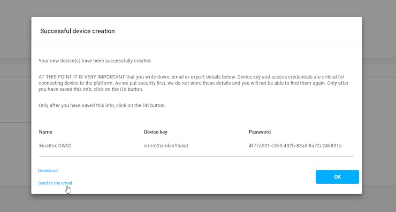Viewport: 396px width, 212px height.
Task: Click the dimmed backdrop right of the dialog
Action: click(x=379, y=106)
